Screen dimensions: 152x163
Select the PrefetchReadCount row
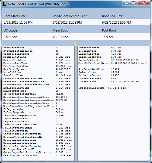(99, 69)
